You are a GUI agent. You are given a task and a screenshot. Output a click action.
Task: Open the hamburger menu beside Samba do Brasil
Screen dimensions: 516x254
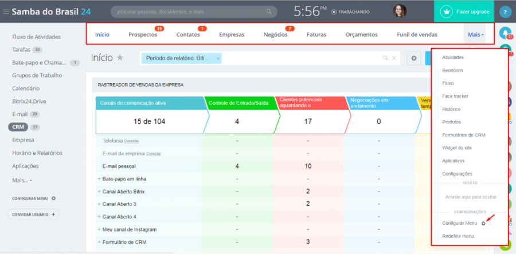point(6,12)
